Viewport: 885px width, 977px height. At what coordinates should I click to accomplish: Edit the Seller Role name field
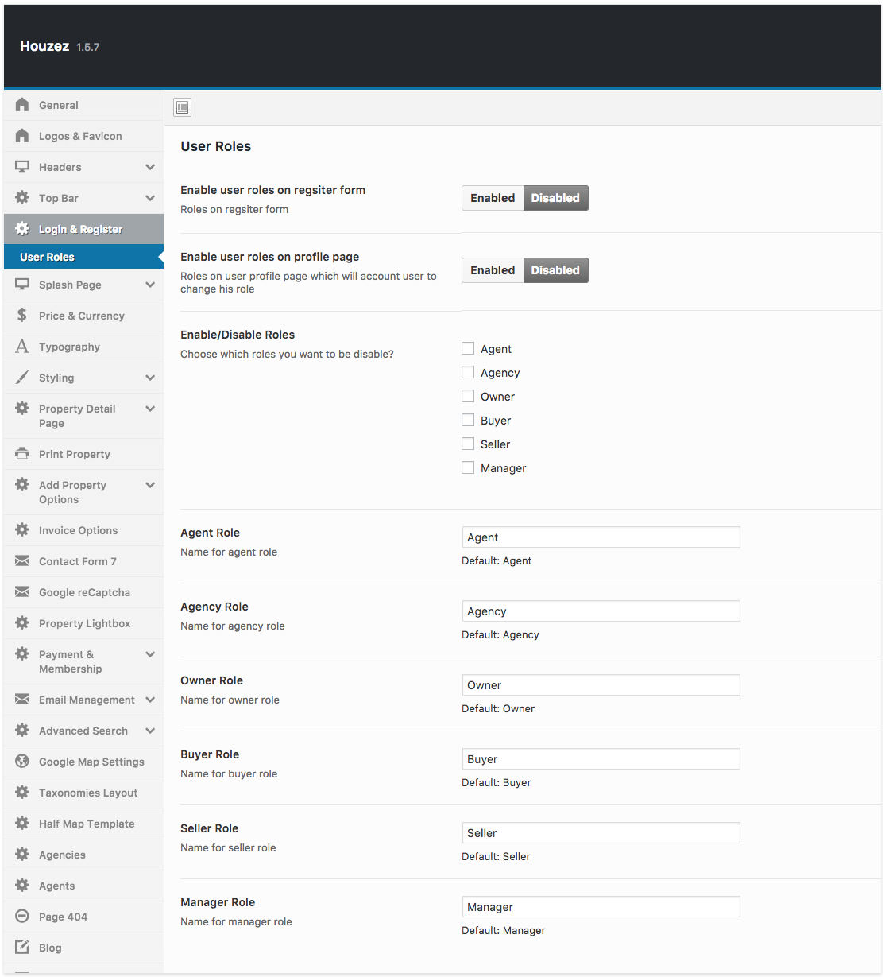tap(601, 833)
